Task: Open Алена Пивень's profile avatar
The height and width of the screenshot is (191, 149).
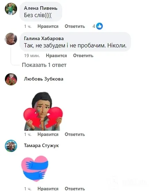Action: pyautogui.click(x=11, y=9)
